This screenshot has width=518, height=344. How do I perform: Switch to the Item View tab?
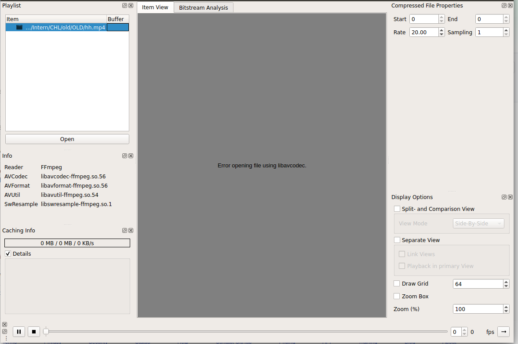(x=155, y=7)
